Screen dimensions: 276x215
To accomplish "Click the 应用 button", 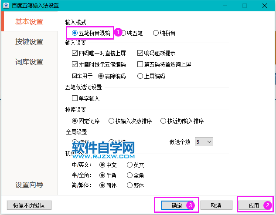I will click(x=254, y=205).
